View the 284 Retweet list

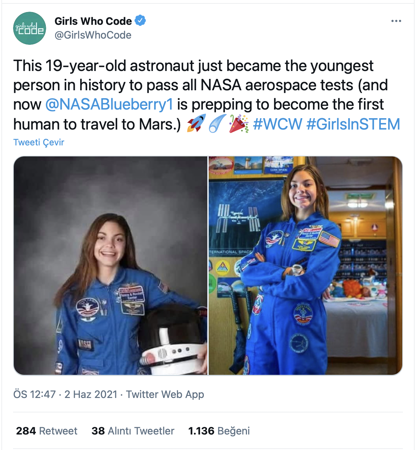click(47, 431)
